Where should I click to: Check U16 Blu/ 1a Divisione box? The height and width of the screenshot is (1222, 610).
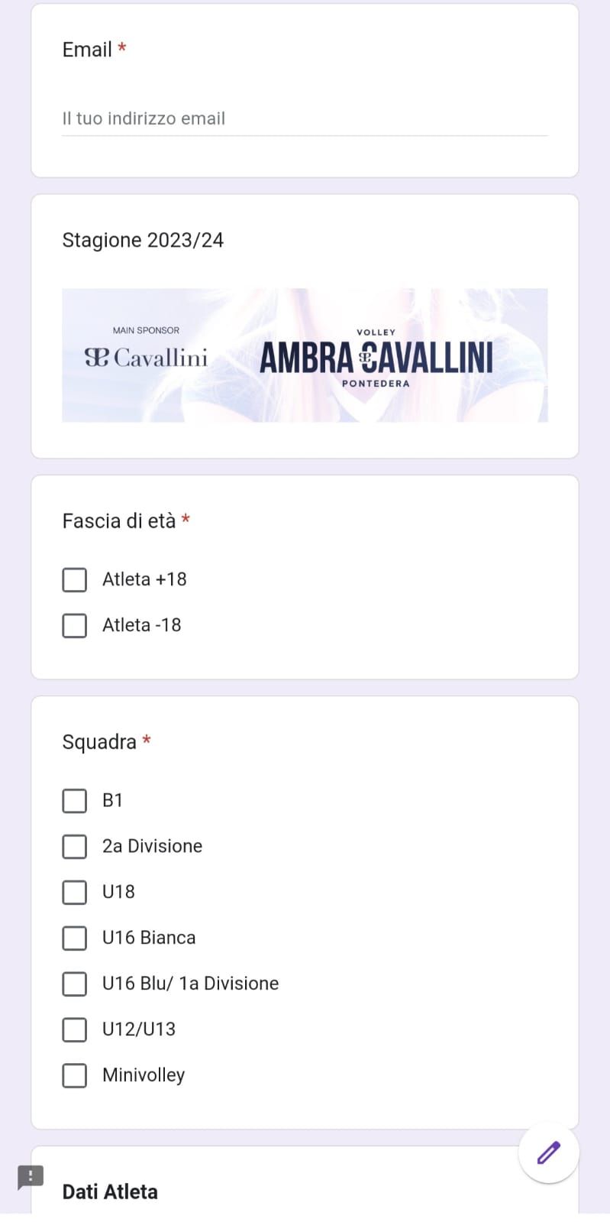pos(74,984)
